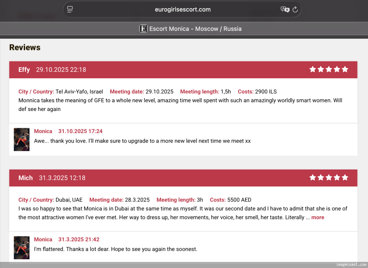
Task: Click the last star in Mich's rating
Action: tap(345, 177)
